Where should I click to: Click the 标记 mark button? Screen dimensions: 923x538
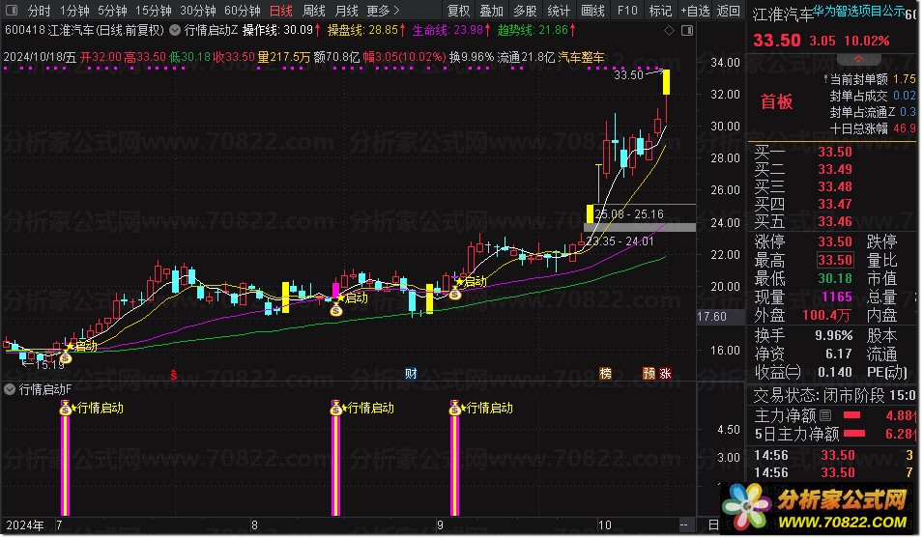tap(660, 11)
